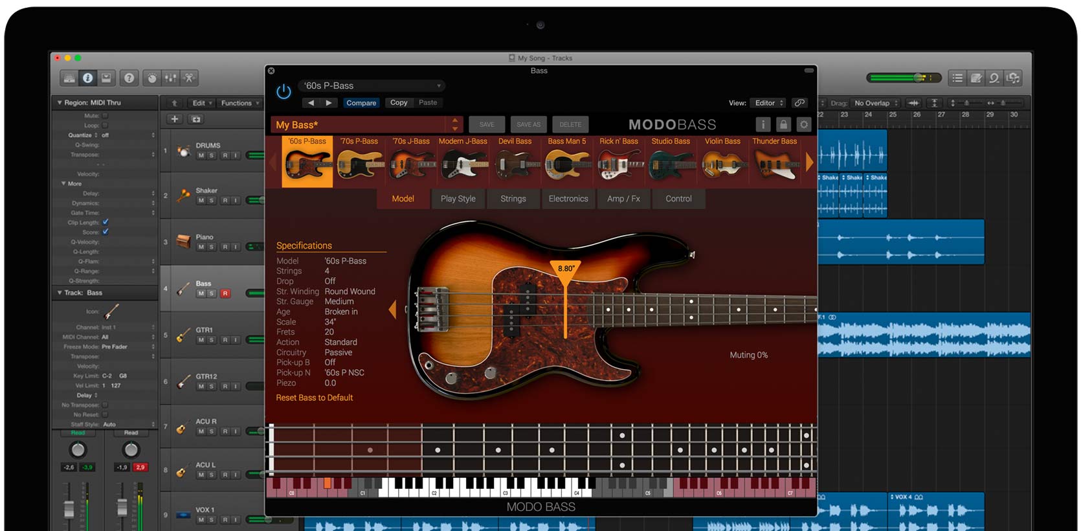Viewport: 1081px width, 531px height.
Task: Open the Toolbar inbox button
Action: (x=106, y=78)
